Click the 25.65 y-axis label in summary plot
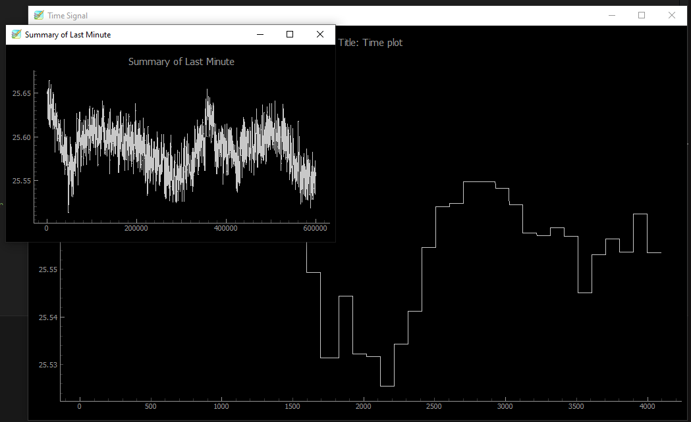Image resolution: width=691 pixels, height=422 pixels. pos(22,93)
